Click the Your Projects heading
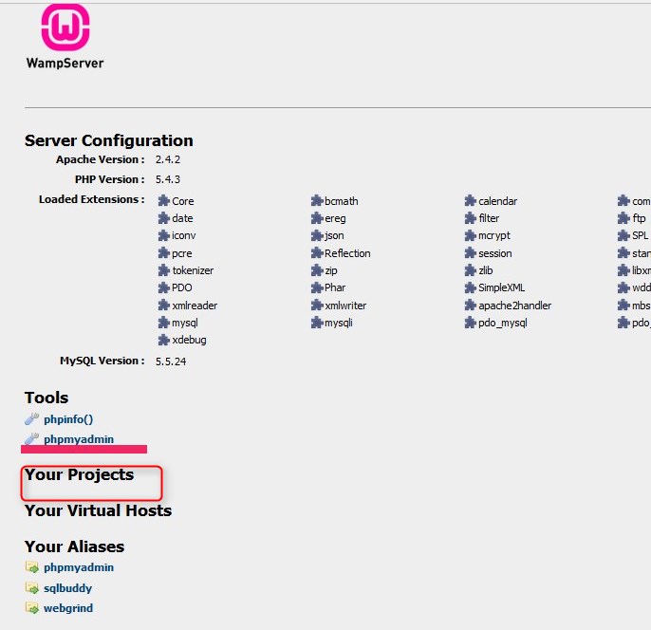Image resolution: width=651 pixels, height=630 pixels. (80, 474)
